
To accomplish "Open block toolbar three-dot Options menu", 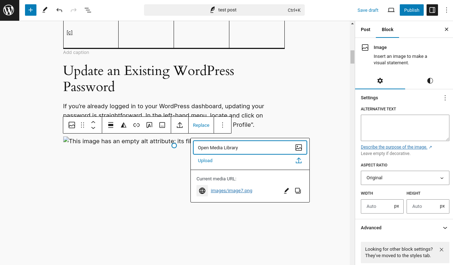I will point(223,125).
